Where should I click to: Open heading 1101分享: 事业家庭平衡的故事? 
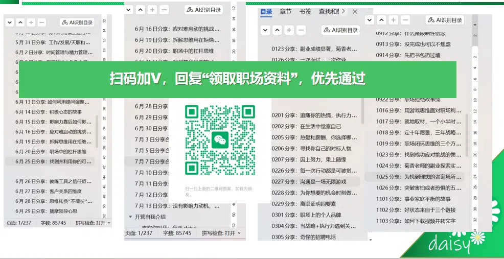[x=414, y=199]
